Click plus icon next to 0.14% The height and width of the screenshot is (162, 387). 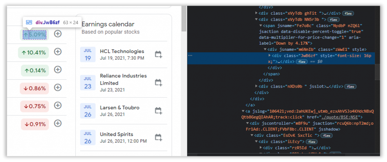[x=58, y=70]
